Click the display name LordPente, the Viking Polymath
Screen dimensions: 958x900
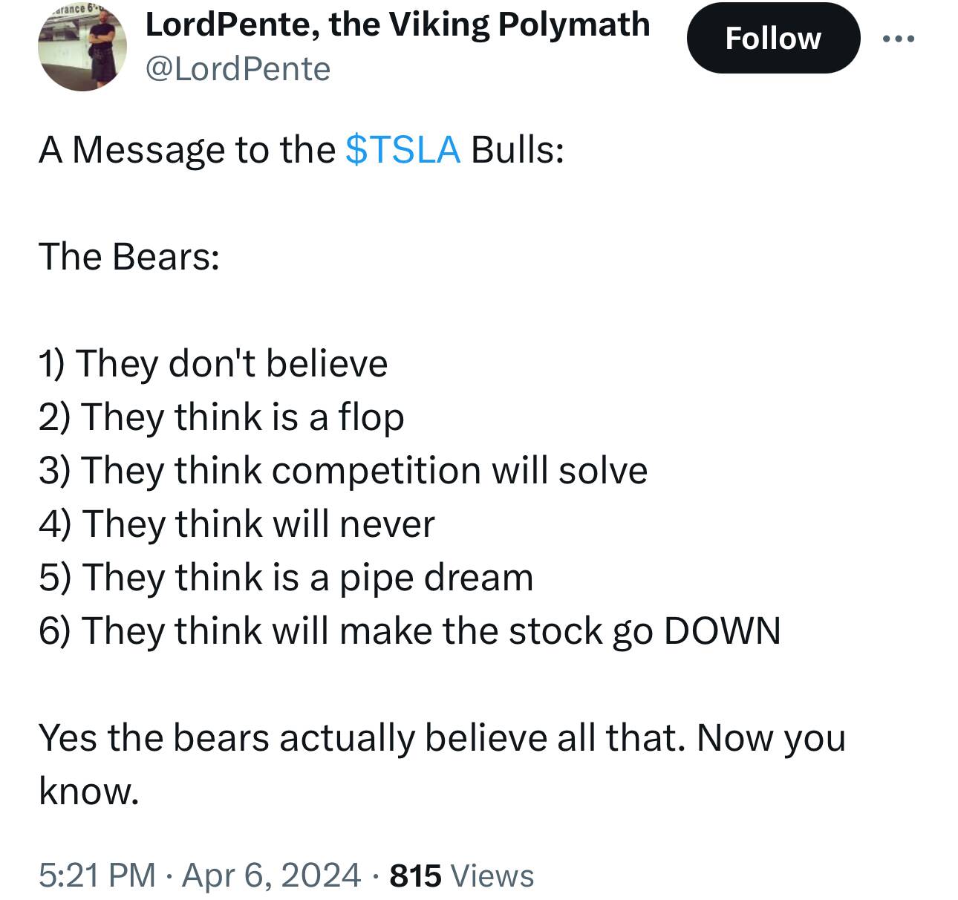pos(397,25)
